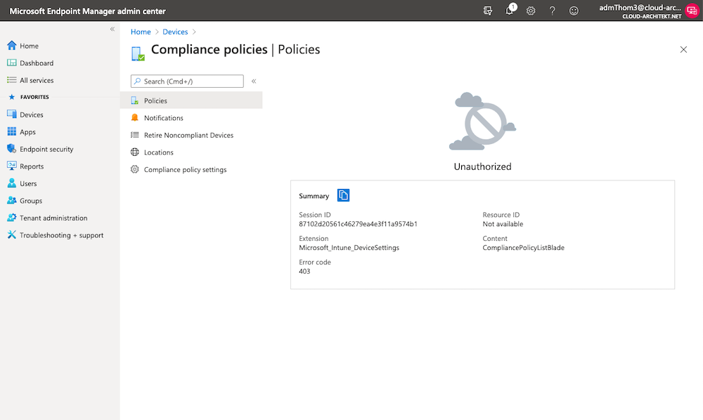Click the Session ID value 87102d20561c...

359,224
